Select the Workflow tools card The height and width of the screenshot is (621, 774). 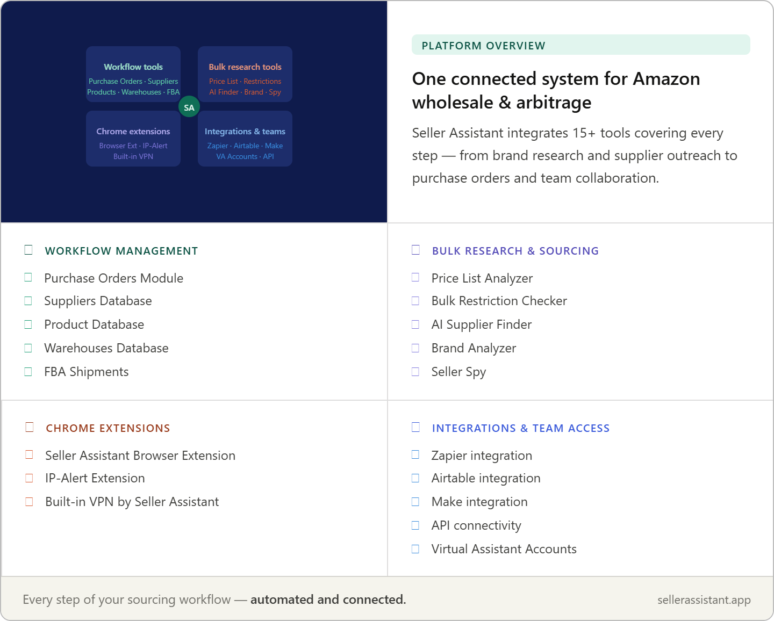pyautogui.click(x=133, y=74)
